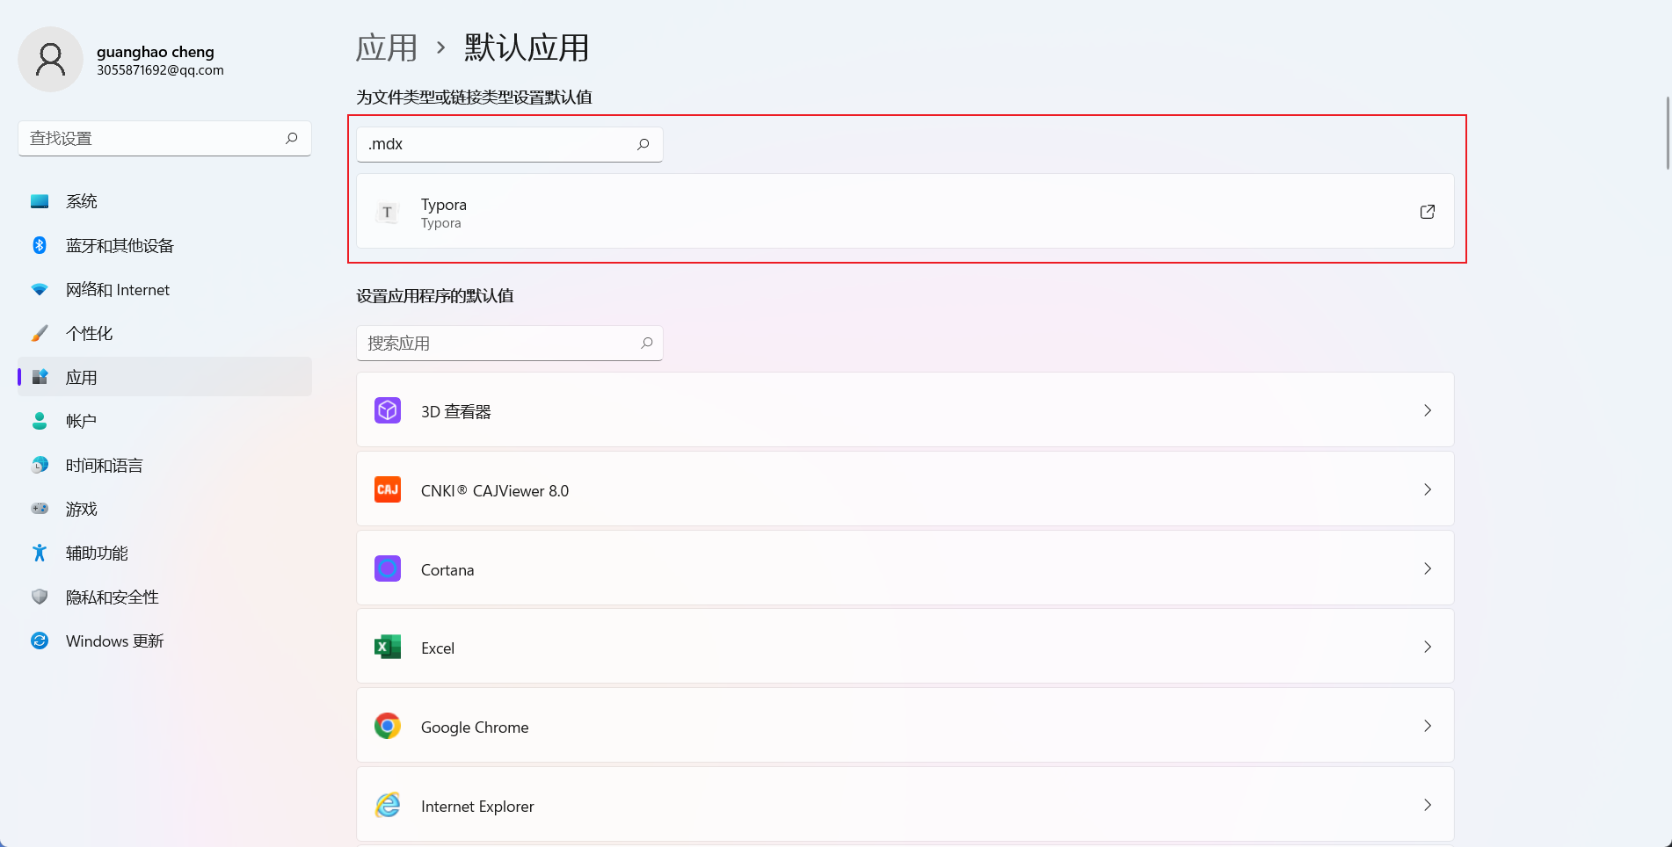The height and width of the screenshot is (847, 1672).
Task: Open 个性化 settings section
Action: pyautogui.click(x=164, y=333)
